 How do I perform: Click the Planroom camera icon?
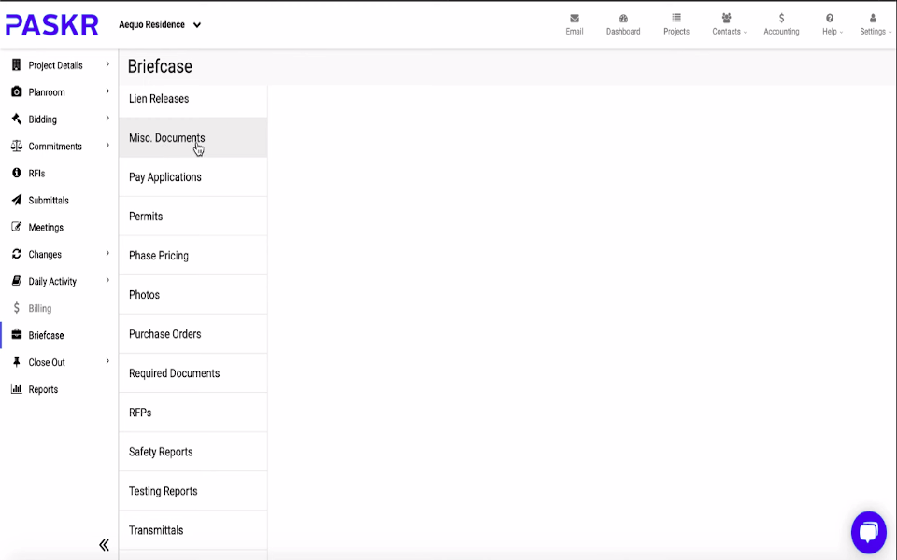point(16,91)
